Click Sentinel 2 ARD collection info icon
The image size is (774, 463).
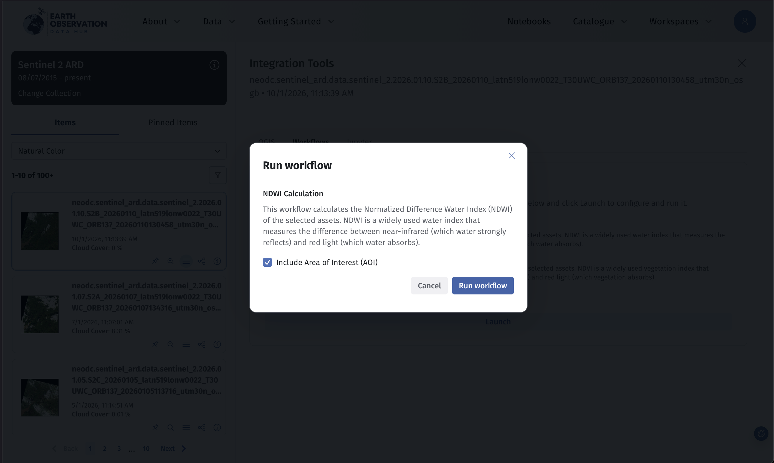click(x=214, y=65)
